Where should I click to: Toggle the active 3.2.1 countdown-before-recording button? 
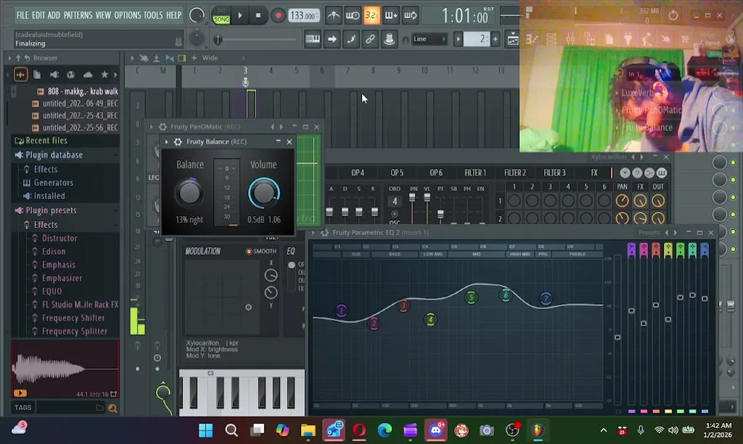(371, 15)
